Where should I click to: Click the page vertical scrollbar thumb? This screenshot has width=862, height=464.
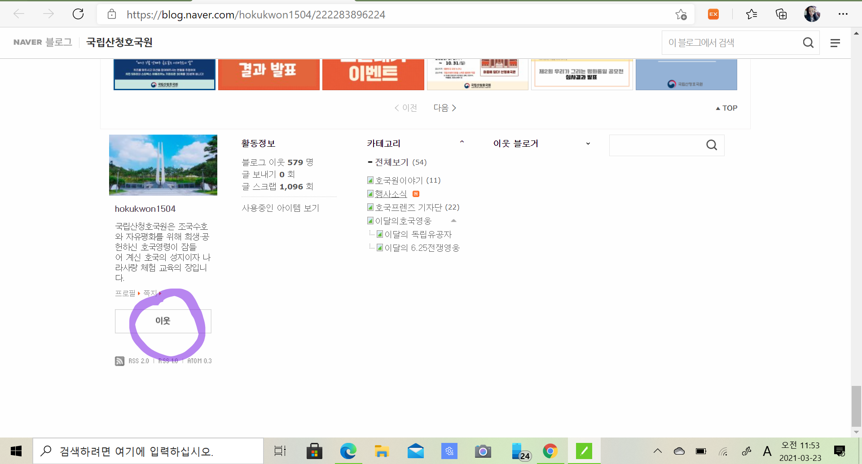click(x=856, y=406)
